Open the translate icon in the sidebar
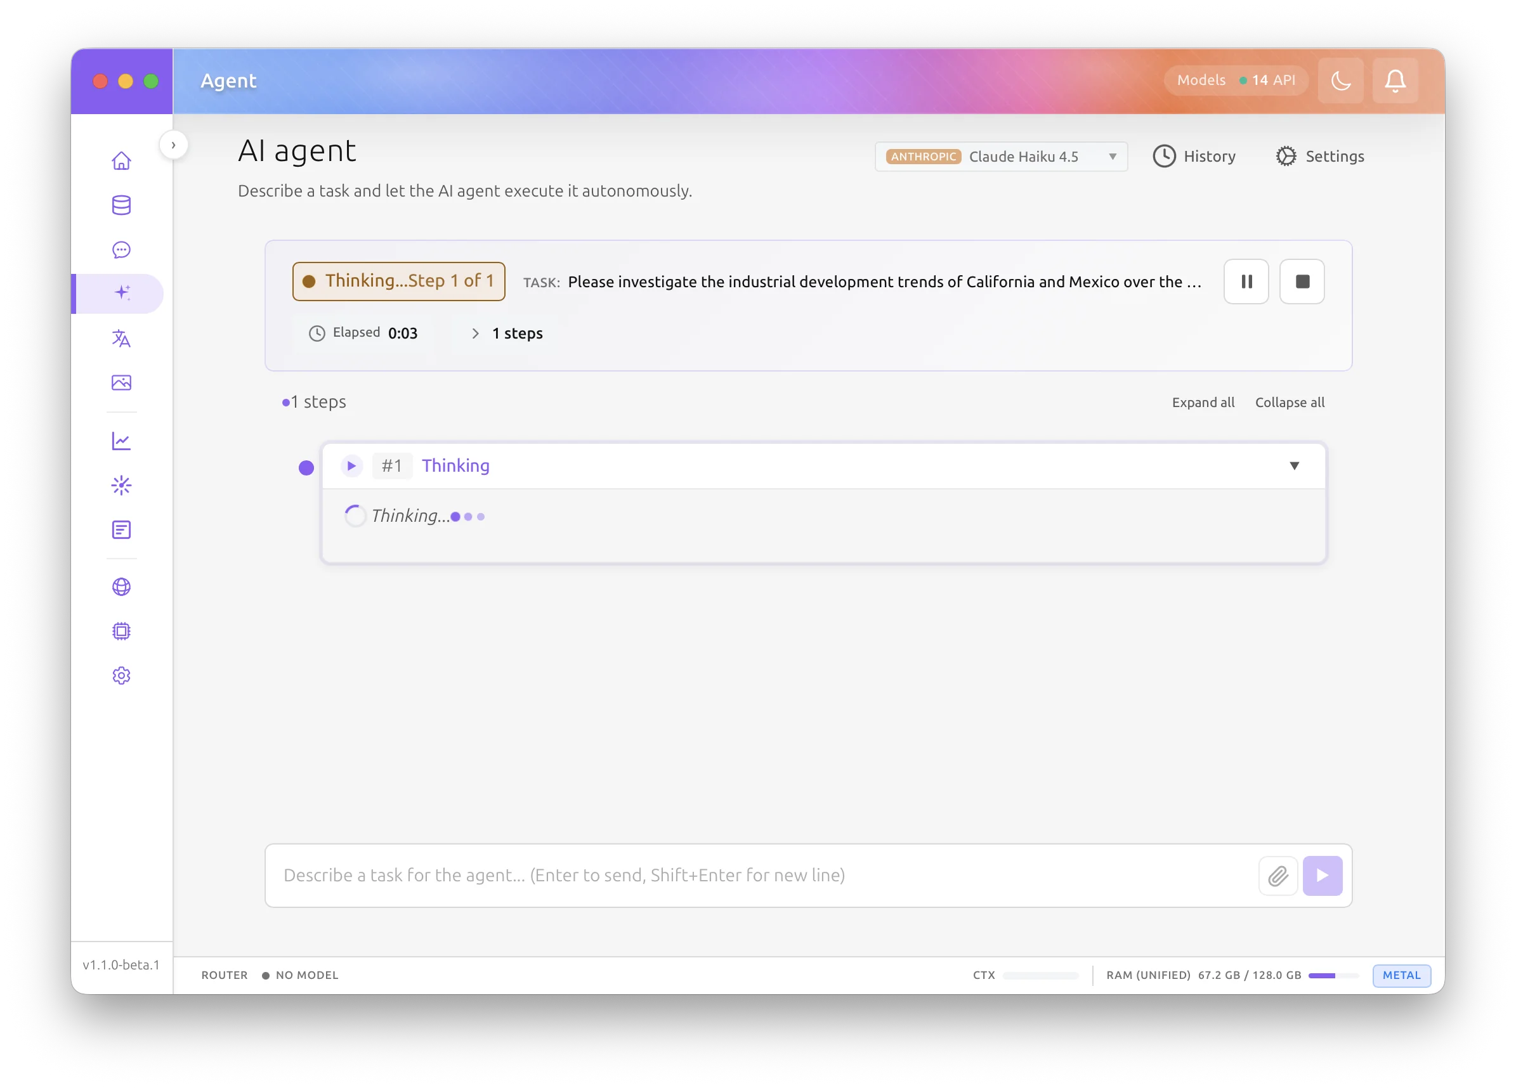Image resolution: width=1516 pixels, height=1088 pixels. point(121,338)
